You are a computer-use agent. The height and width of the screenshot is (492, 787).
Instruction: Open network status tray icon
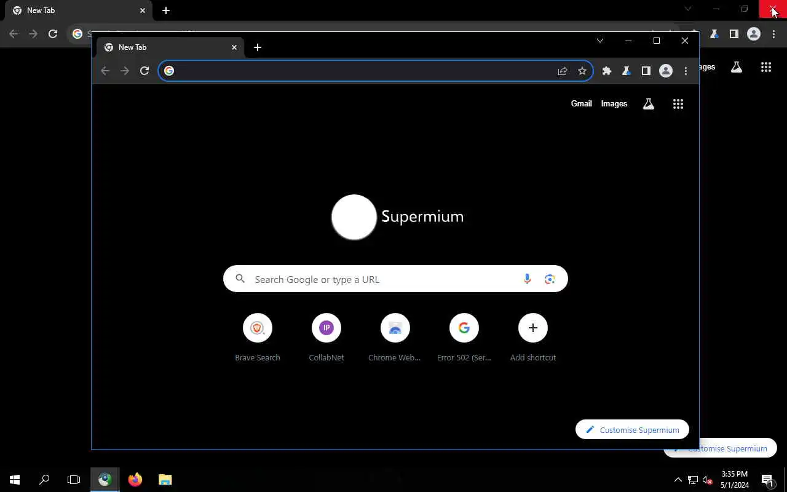(693, 480)
